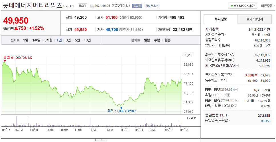Switch to 일봉 candlestick chart

pyautogui.click(x=147, y=40)
